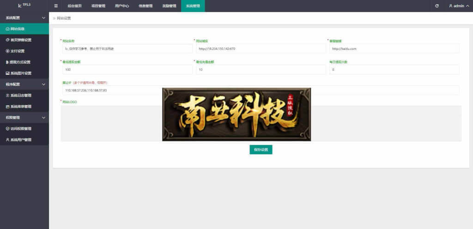Open the admin user dropdown

pos(459,6)
